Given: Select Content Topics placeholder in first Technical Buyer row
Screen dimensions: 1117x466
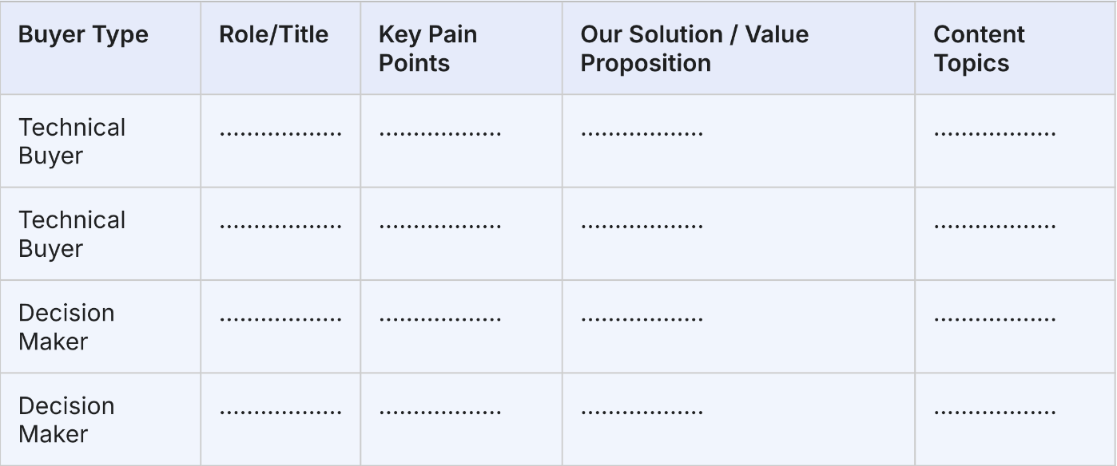Looking at the screenshot, I should pos(995,132).
